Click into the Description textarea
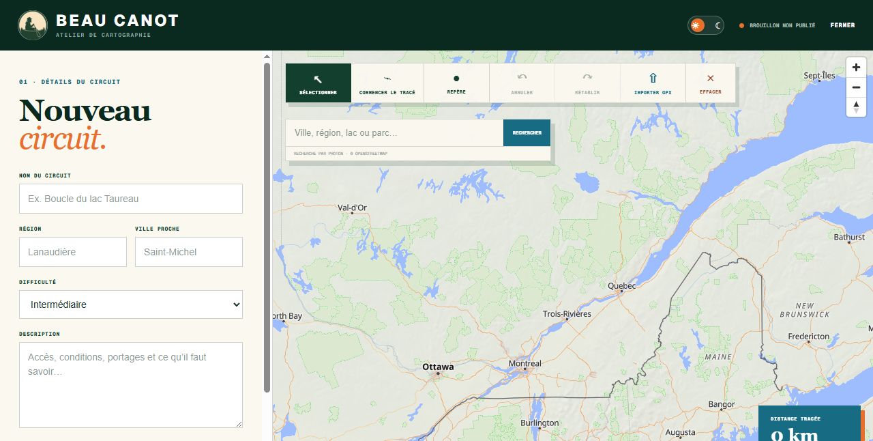This screenshot has height=441, width=873. (x=131, y=385)
